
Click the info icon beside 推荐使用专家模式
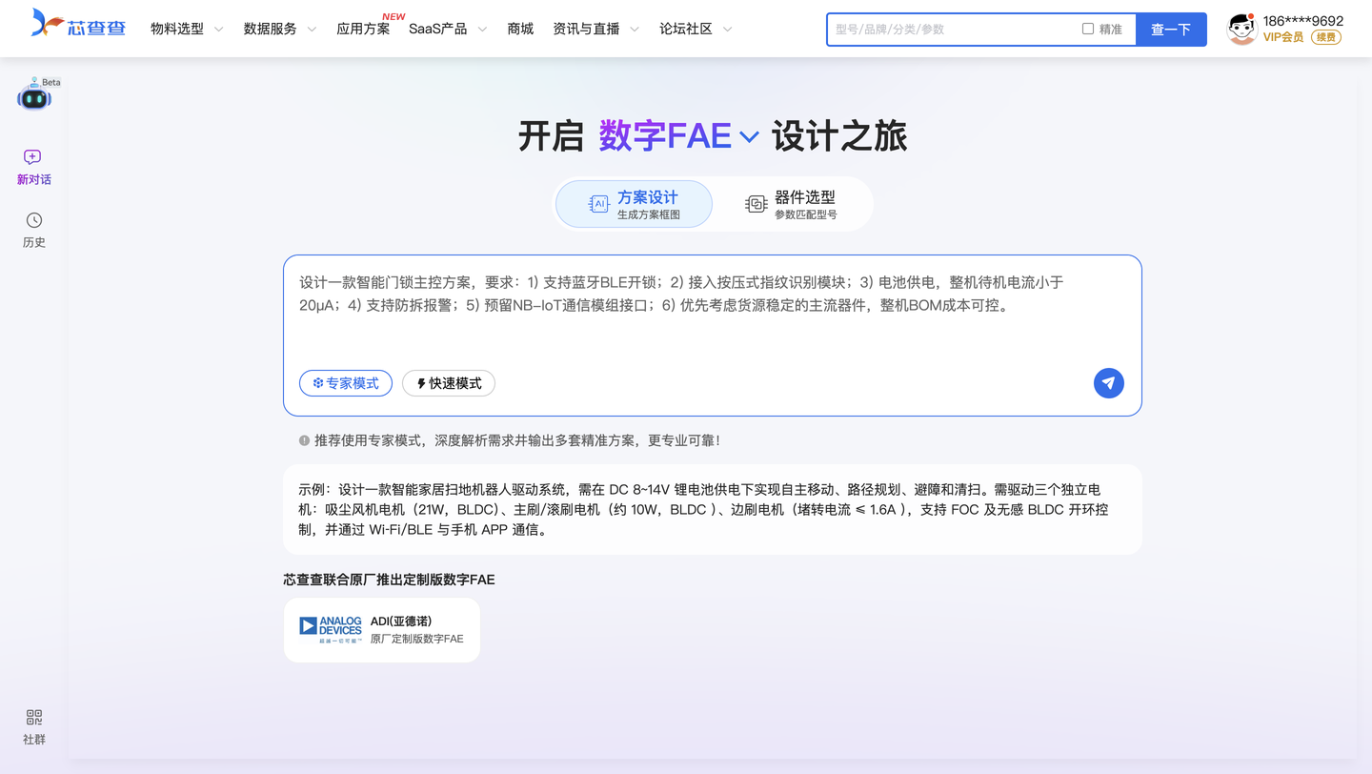[x=304, y=440]
